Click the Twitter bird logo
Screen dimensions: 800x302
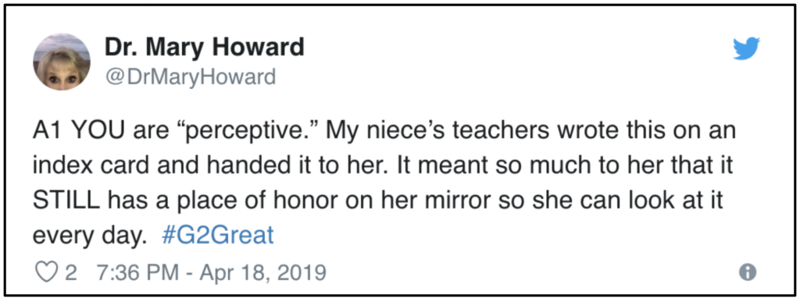tap(746, 49)
